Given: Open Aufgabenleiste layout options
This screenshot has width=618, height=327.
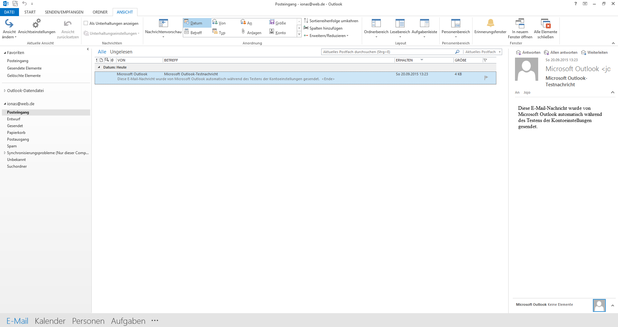Looking at the screenshot, I should pyautogui.click(x=424, y=28).
